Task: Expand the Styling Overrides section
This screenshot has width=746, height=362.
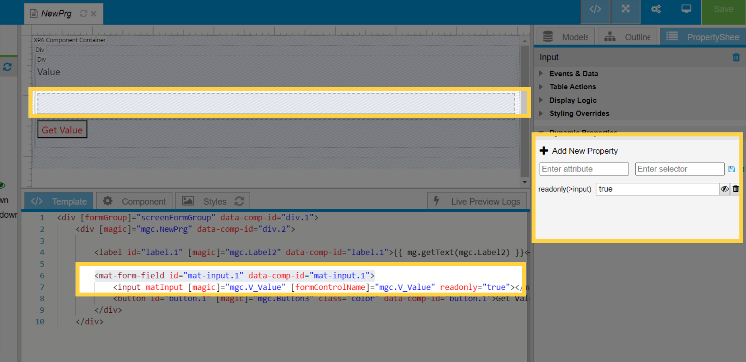Action: point(579,113)
